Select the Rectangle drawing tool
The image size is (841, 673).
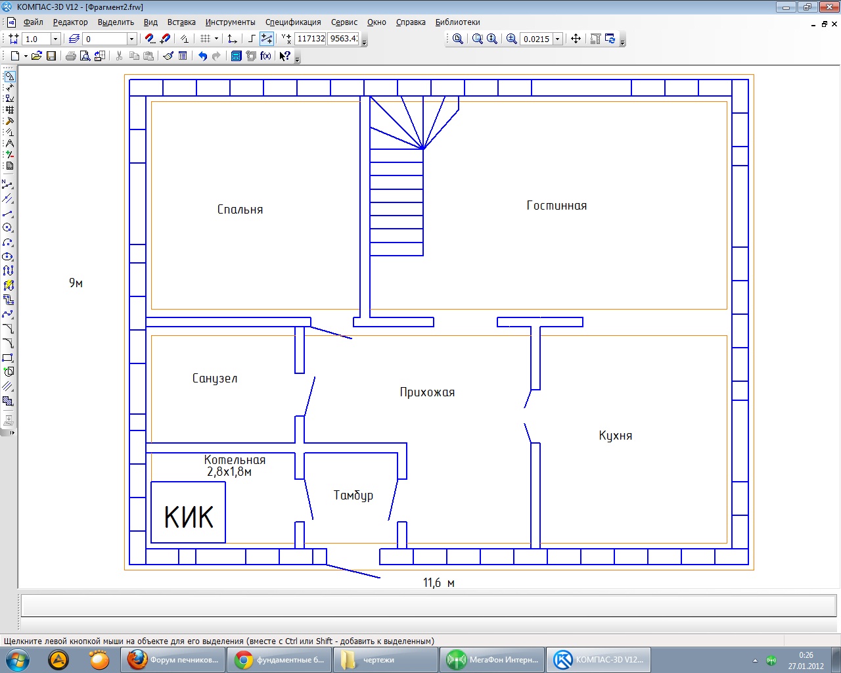8,358
